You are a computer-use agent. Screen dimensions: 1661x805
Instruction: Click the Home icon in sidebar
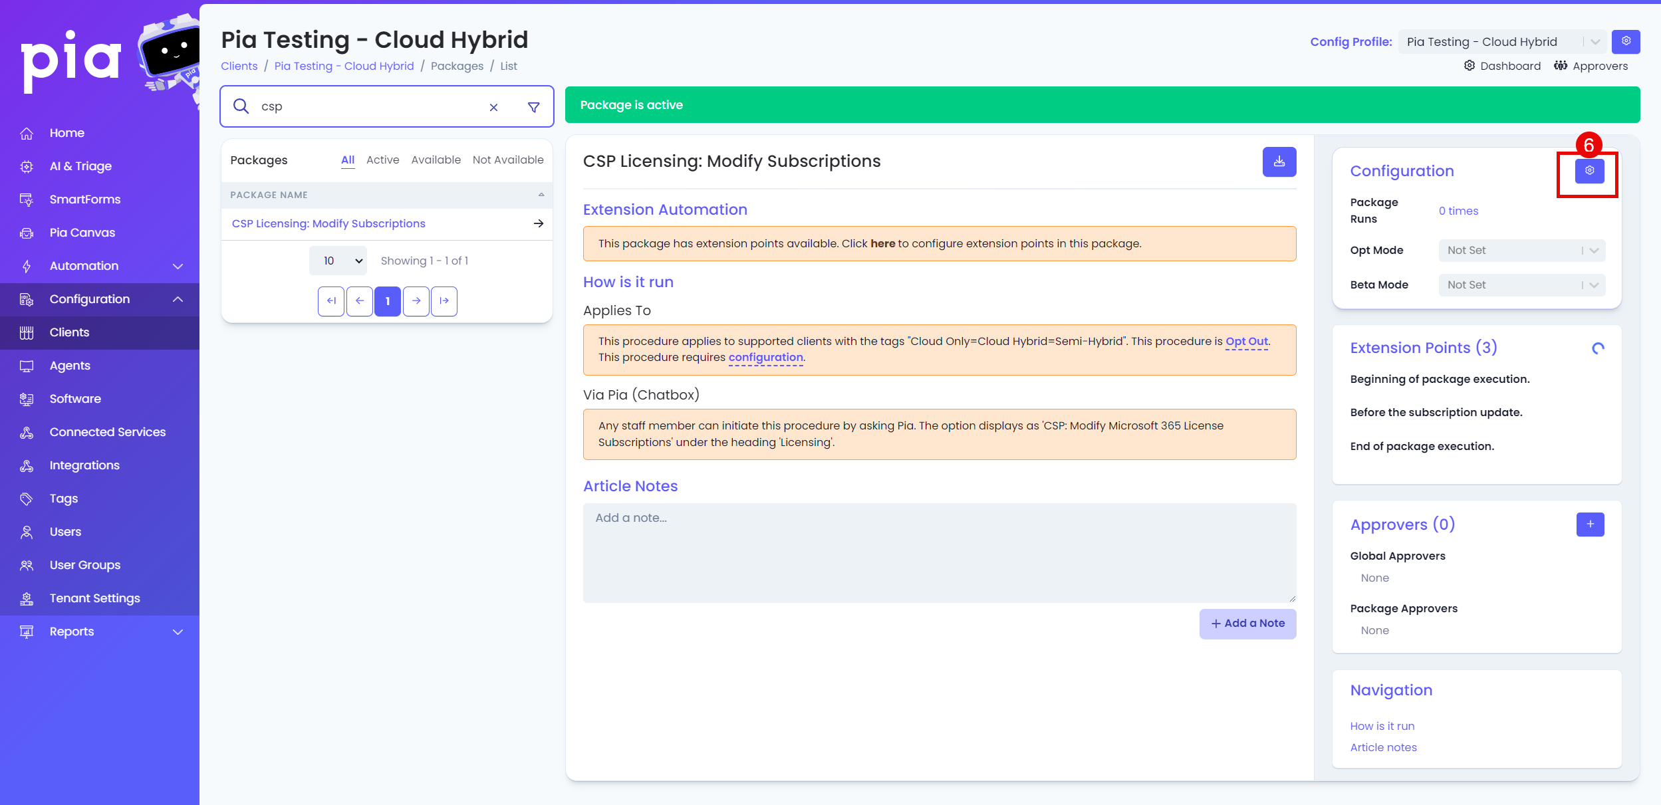27,134
